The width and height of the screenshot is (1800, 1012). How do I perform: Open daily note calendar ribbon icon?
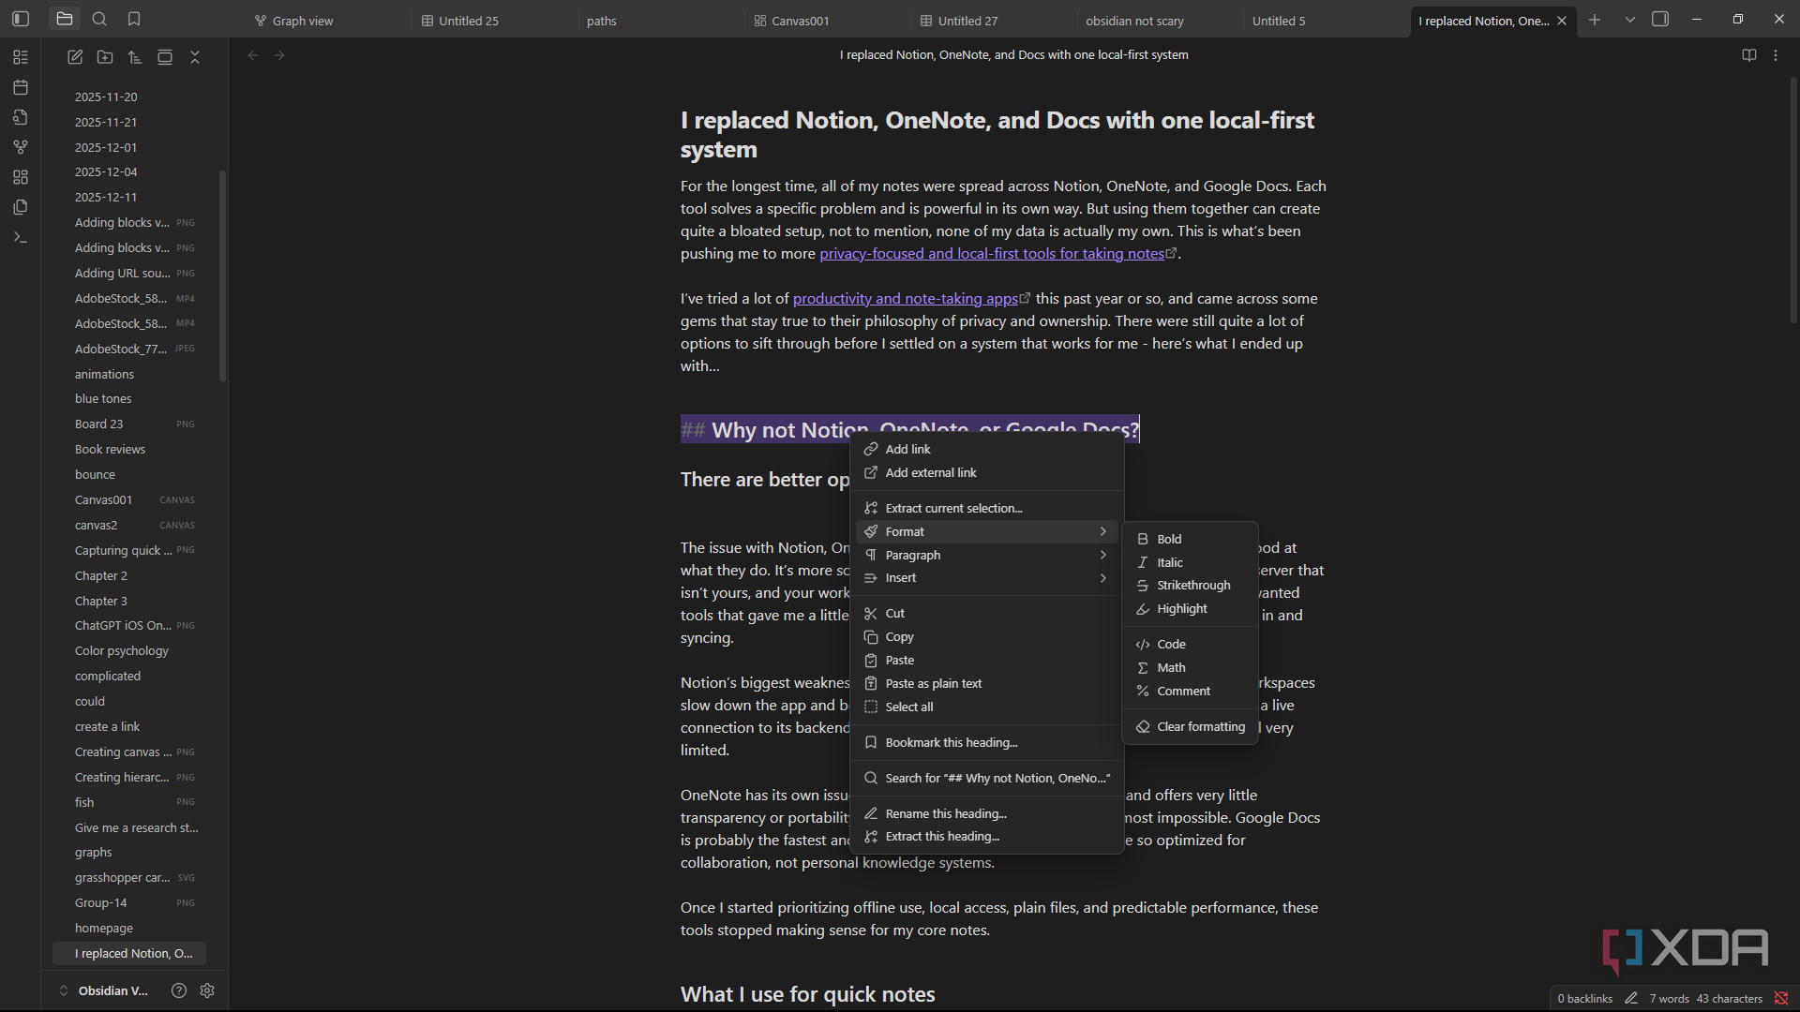[21, 87]
